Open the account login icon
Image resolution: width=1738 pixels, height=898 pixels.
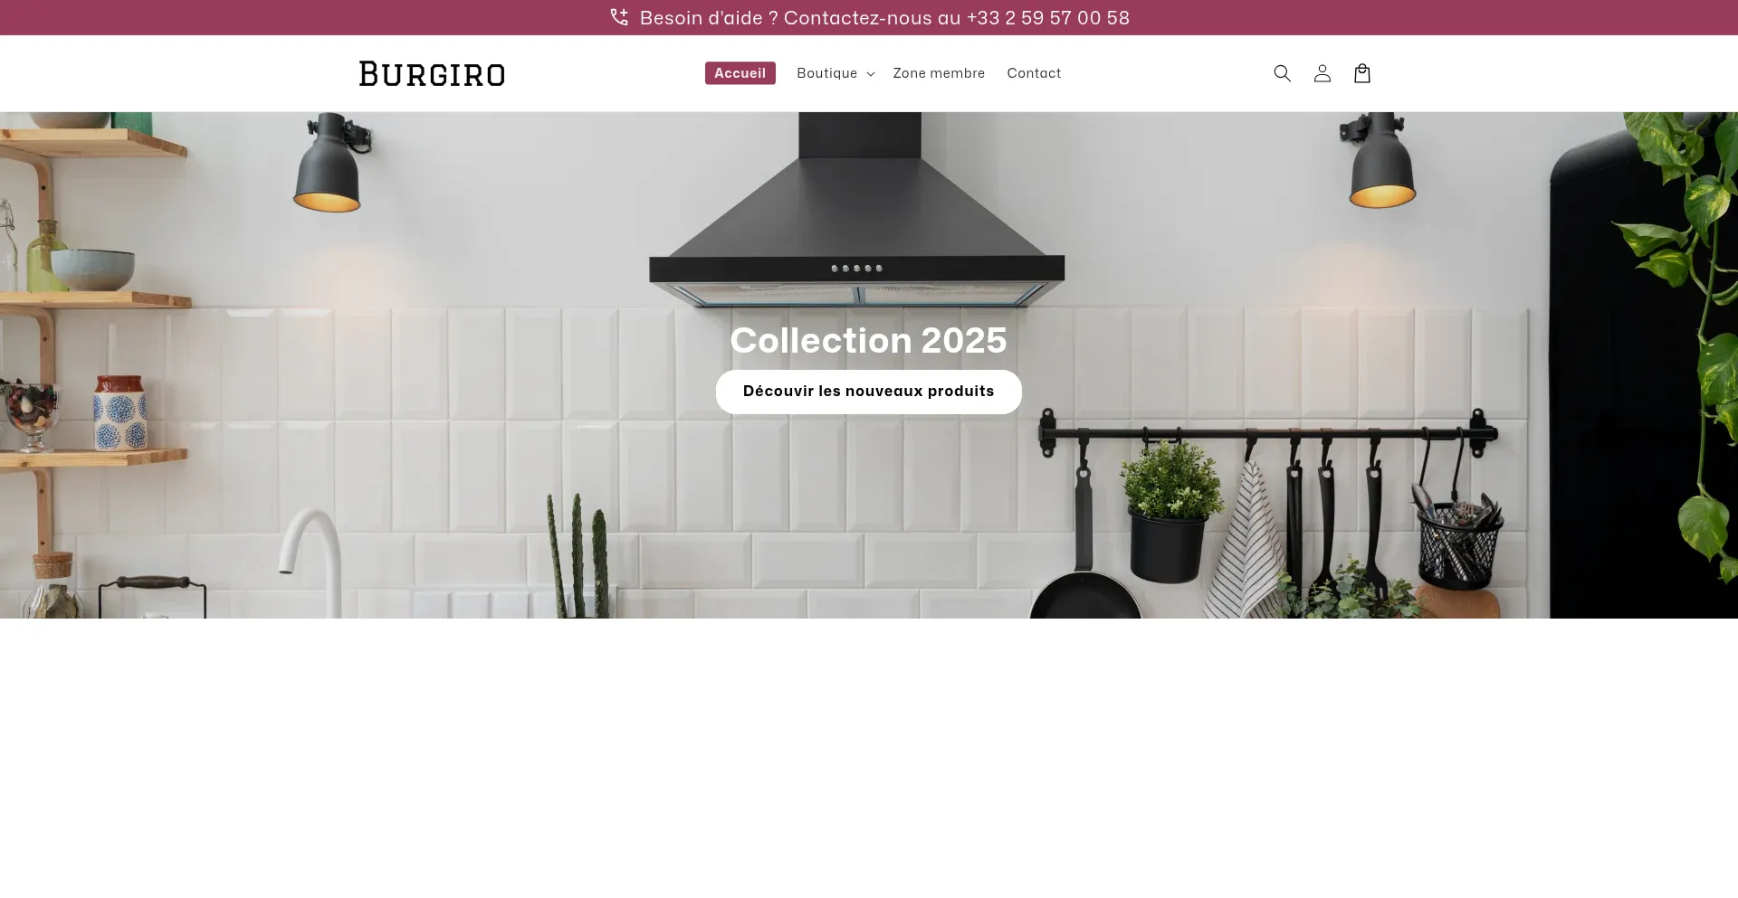[x=1323, y=73]
